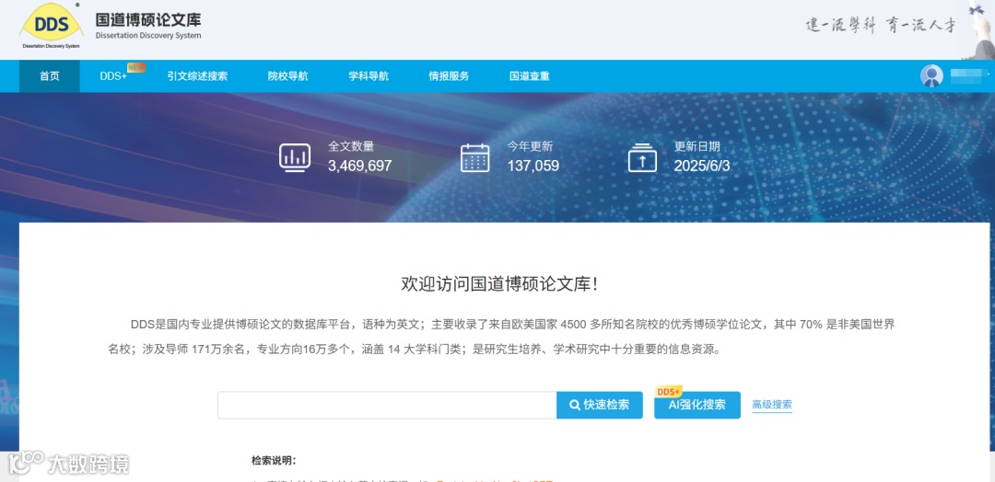Click the 今年更新 label
Screen dimensions: 995x482
(530, 146)
